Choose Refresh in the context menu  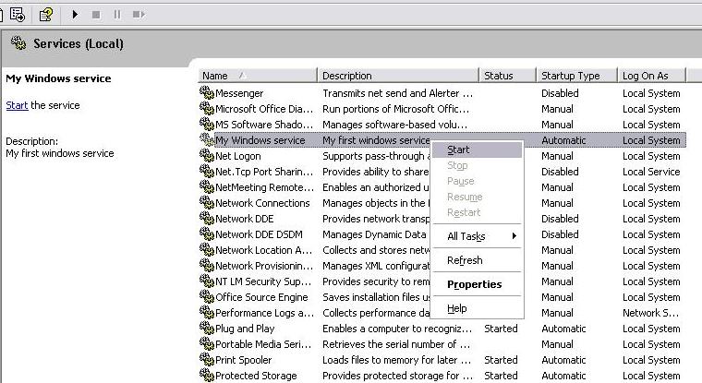pyautogui.click(x=478, y=260)
